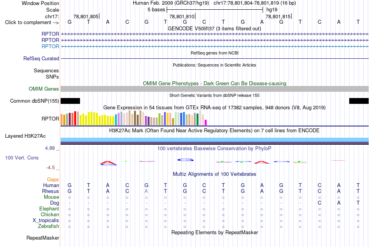Click the gray OMIM Genes item bar
This screenshot has width=369, height=247.
[x=214, y=89]
